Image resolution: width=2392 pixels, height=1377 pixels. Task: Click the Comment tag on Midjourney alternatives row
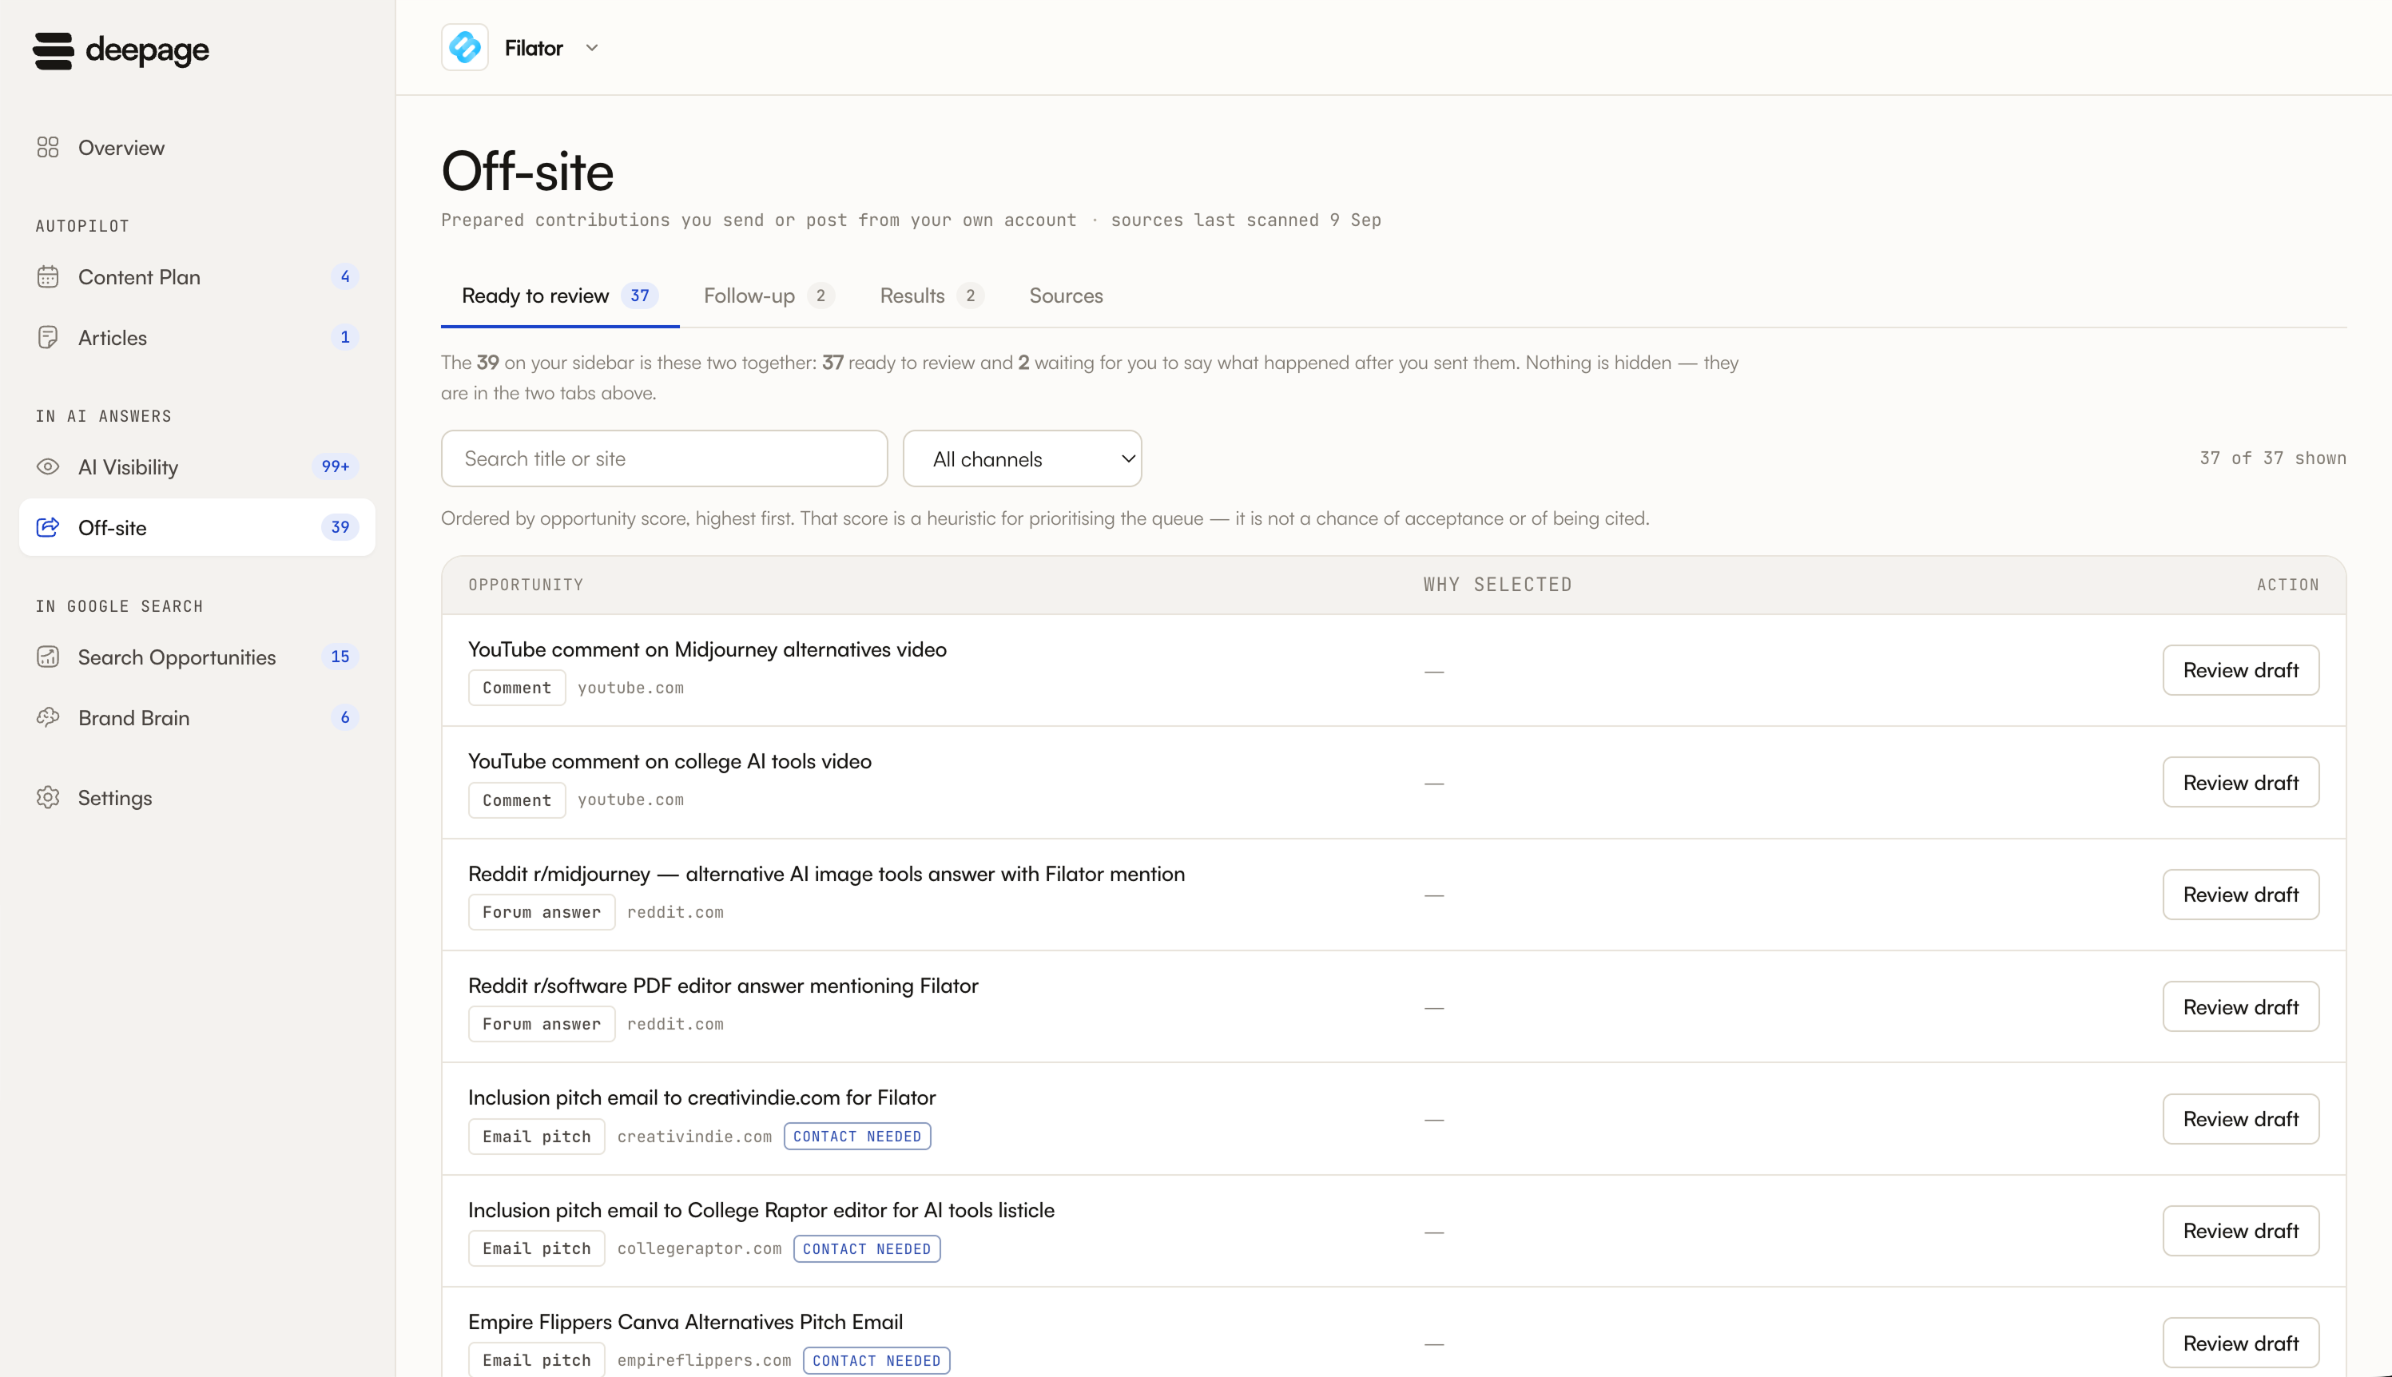tap(516, 688)
